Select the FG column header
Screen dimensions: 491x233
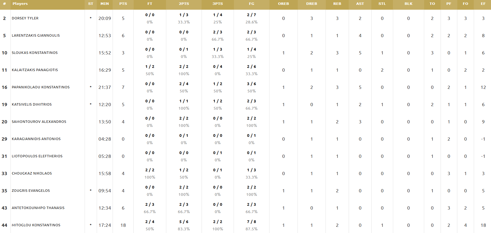coord(251,4)
